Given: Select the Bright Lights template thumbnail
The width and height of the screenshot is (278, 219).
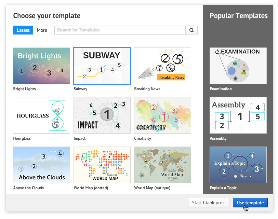Looking at the screenshot, I should pos(41,66).
